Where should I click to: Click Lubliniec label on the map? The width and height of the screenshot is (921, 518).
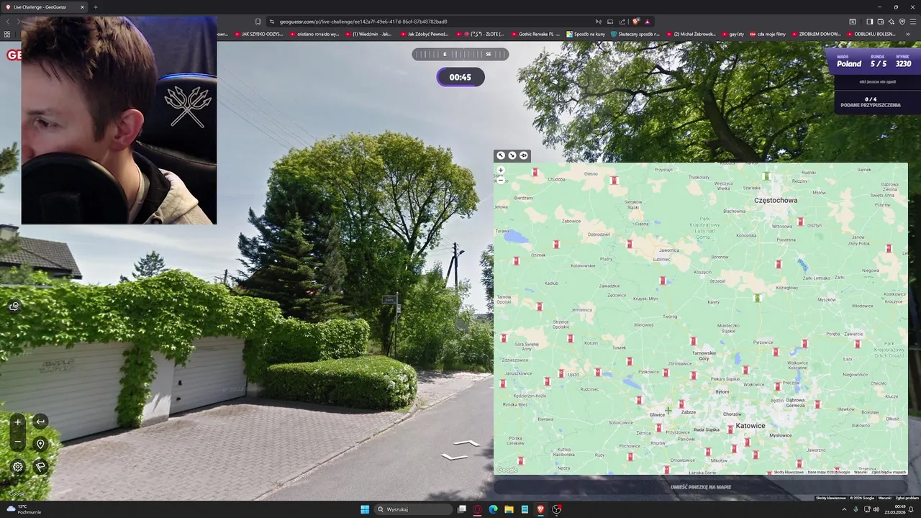(661, 259)
